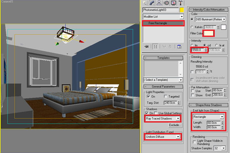Collapse the Shape/Area Shadows rollout
This screenshot has width=230, height=153.
pos(208,105)
